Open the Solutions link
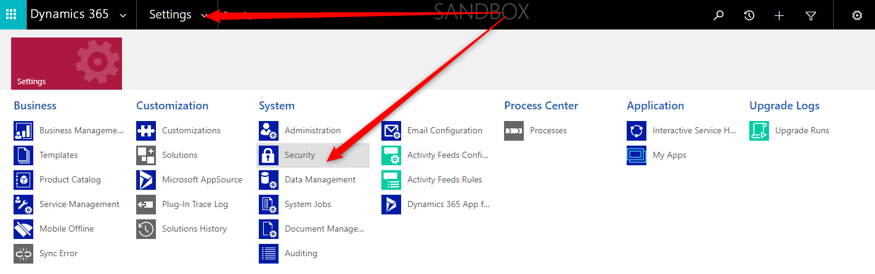This screenshot has width=875, height=274. [x=179, y=155]
